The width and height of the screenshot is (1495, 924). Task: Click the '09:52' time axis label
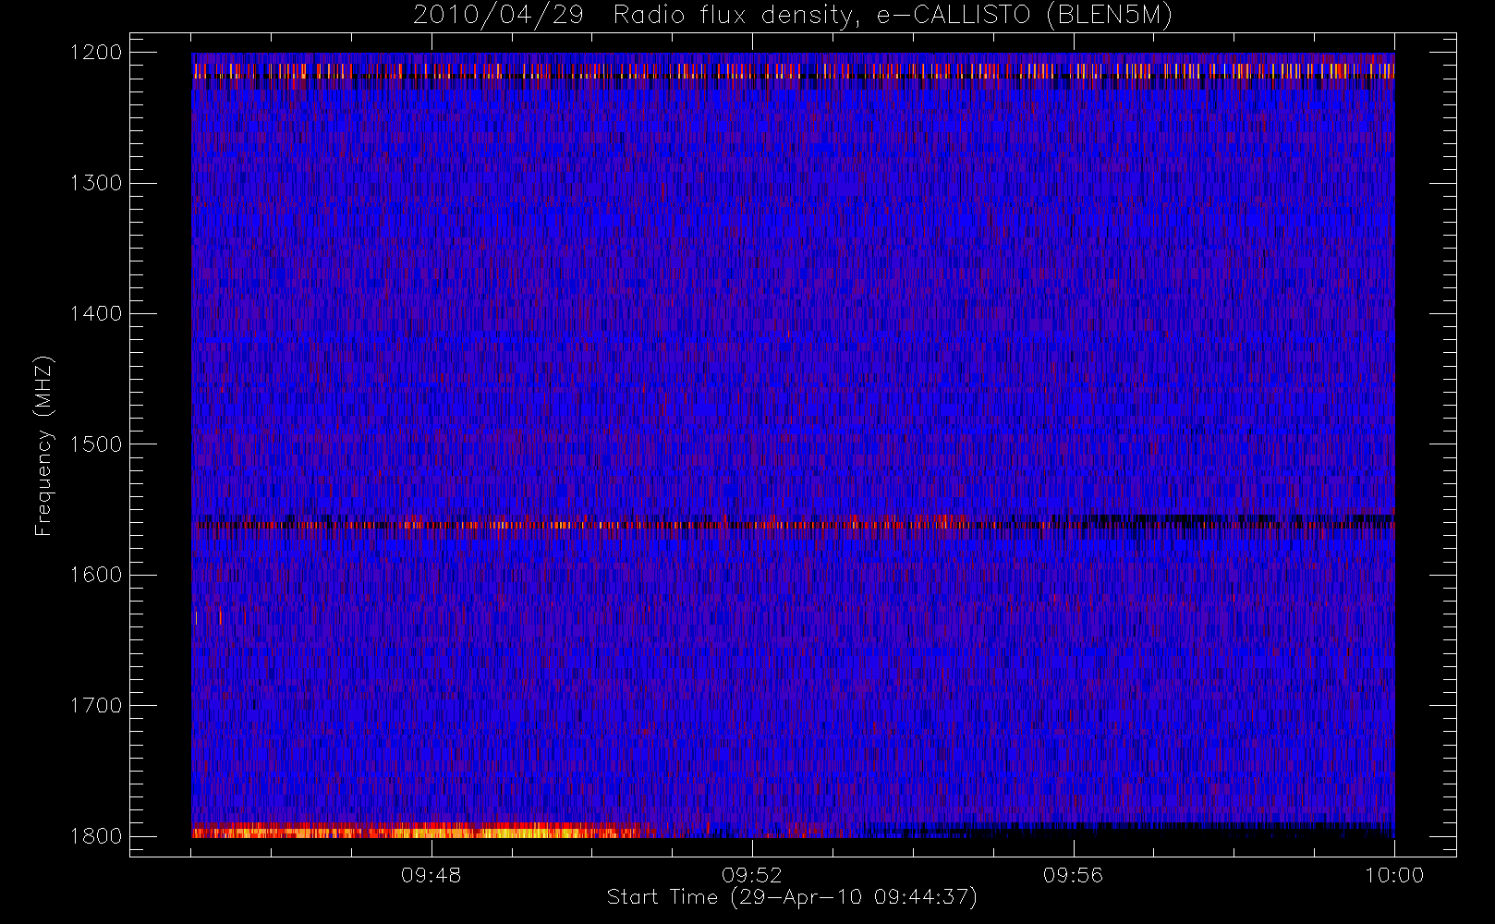tap(752, 875)
